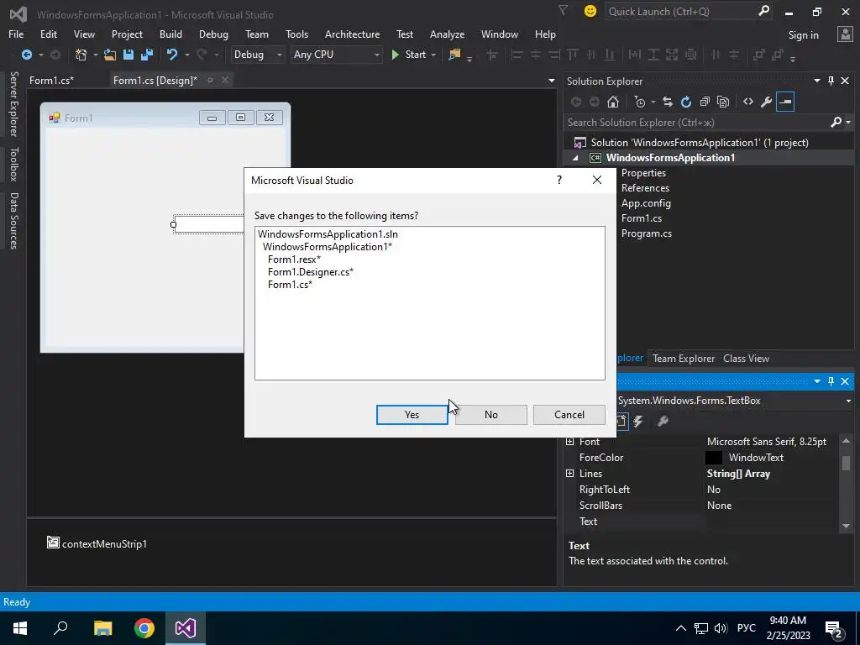Expand the Font property

tap(570, 442)
